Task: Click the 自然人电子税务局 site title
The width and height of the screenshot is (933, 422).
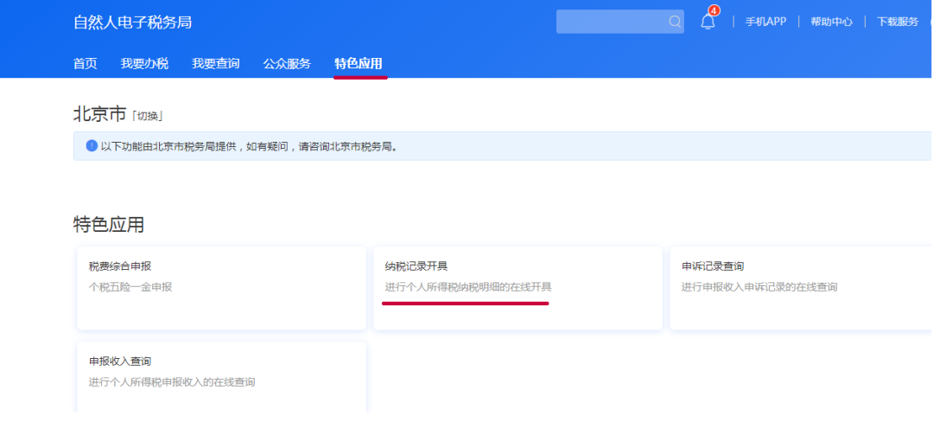Action: 133,22
